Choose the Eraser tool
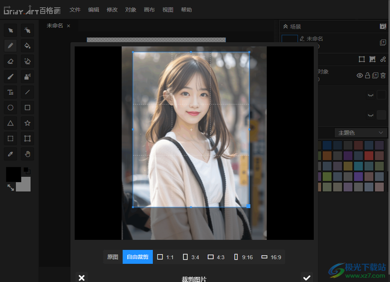 coord(10,61)
